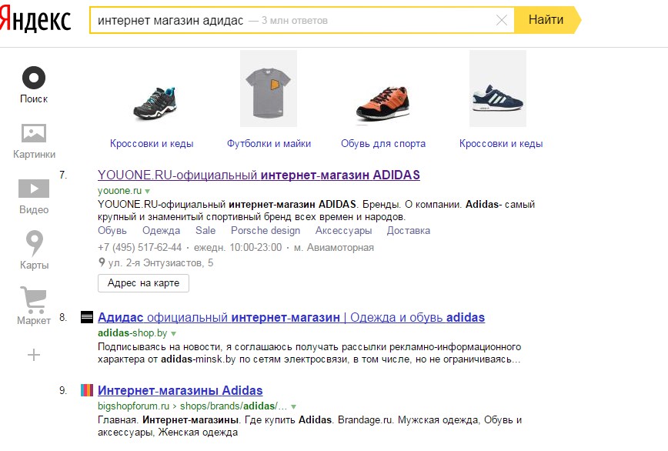Click the м. Авиамоторная metro text
The height and width of the screenshot is (451, 668).
click(x=333, y=247)
